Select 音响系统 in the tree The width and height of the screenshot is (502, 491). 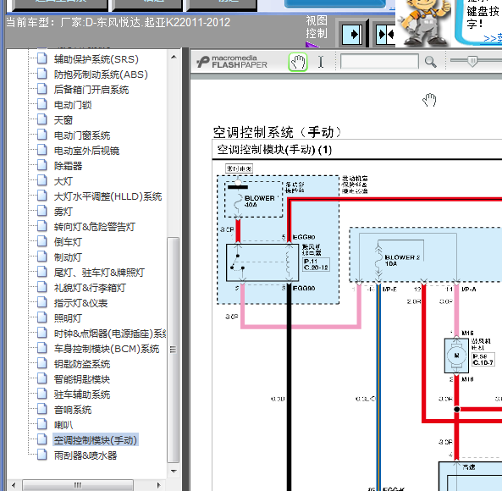(73, 410)
